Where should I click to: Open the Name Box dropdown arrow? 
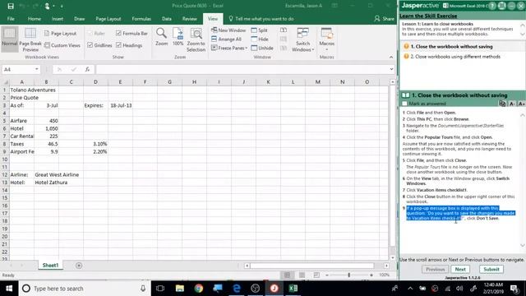(36, 69)
